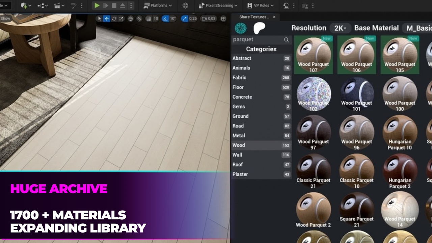Image resolution: width=432 pixels, height=243 pixels.
Task: Open the play options three-dot menu
Action: pyautogui.click(x=131, y=5)
